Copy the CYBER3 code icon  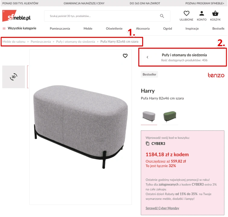pyautogui.click(x=147, y=143)
